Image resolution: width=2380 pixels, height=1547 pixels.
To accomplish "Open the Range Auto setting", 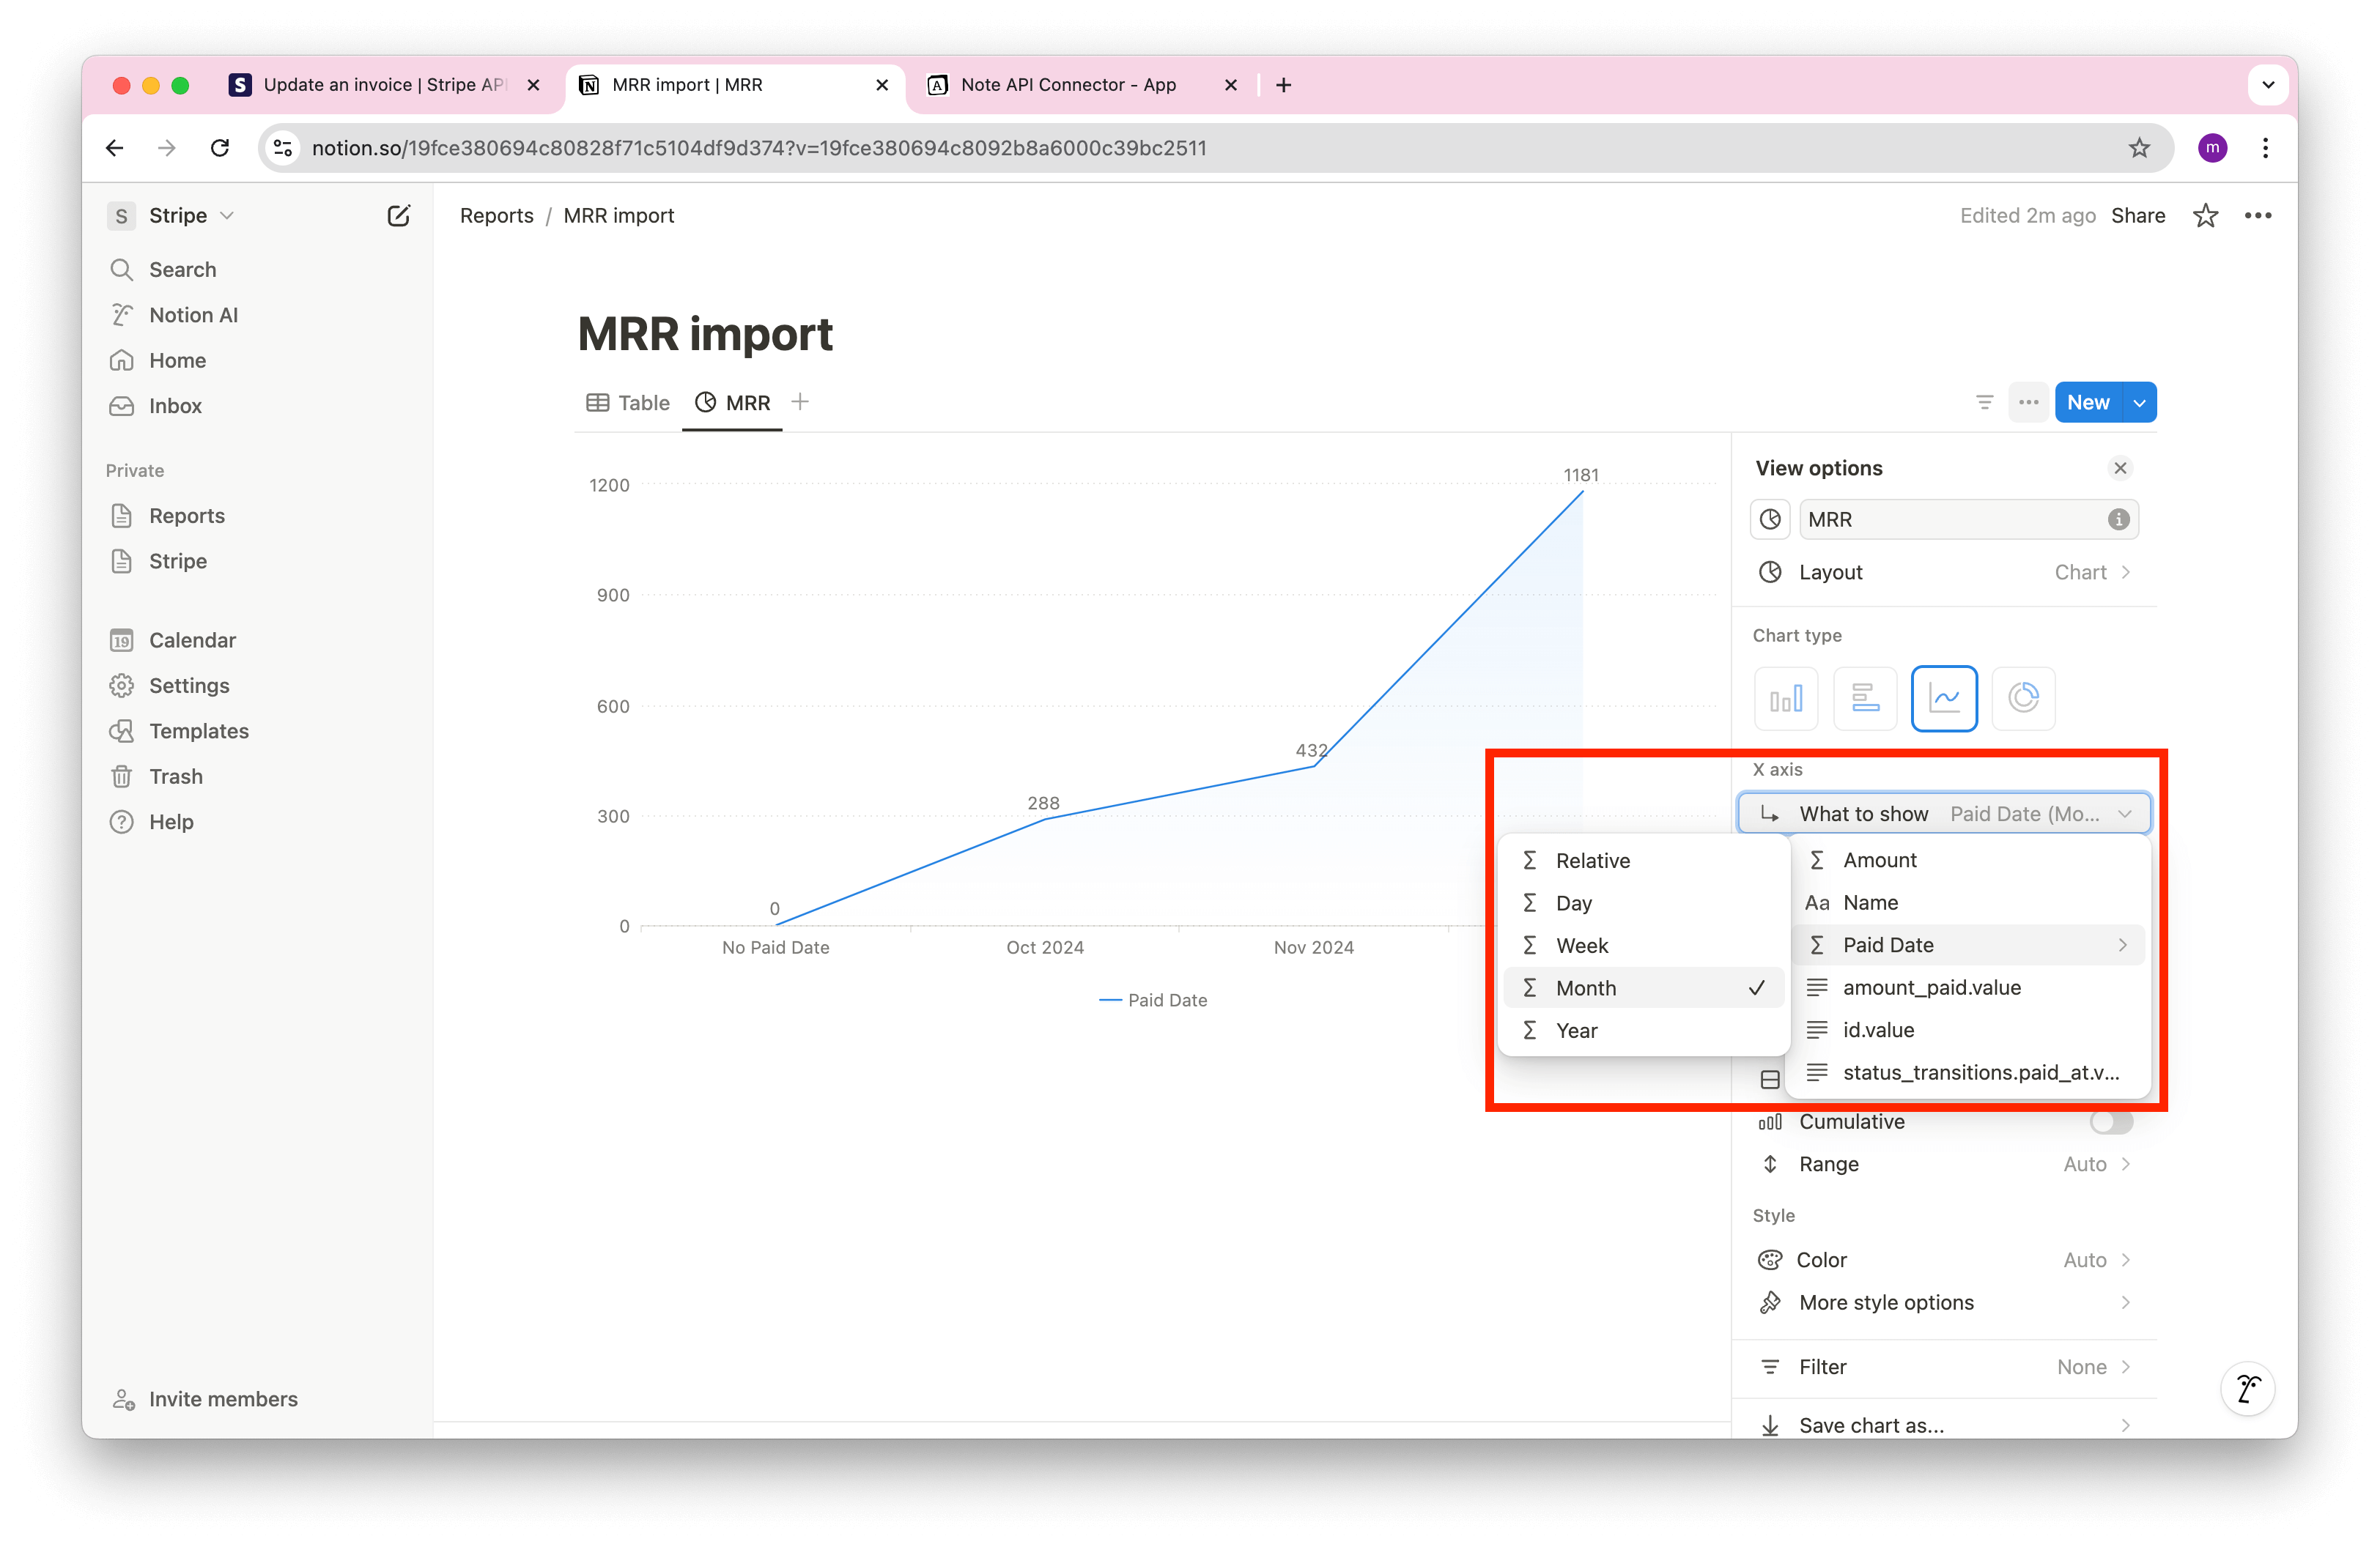I will click(x=1944, y=1164).
